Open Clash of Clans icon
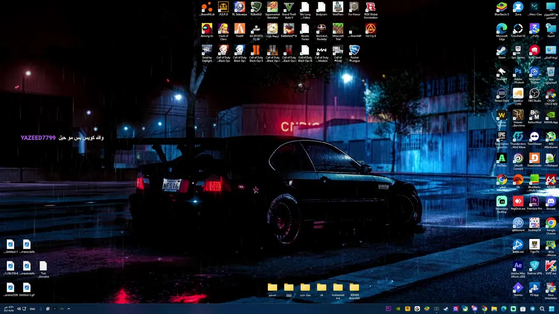Viewport: 559px width, 314px height. 223,32
